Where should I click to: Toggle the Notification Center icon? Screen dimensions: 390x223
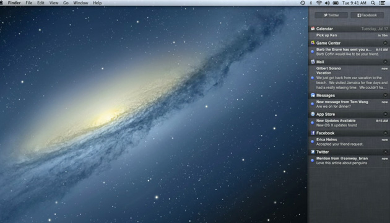382,3
